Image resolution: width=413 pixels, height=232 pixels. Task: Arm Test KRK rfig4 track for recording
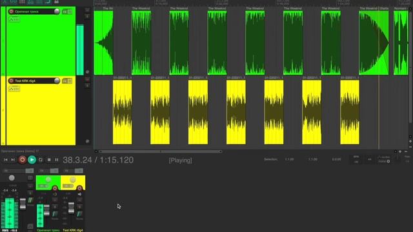(x=11, y=81)
